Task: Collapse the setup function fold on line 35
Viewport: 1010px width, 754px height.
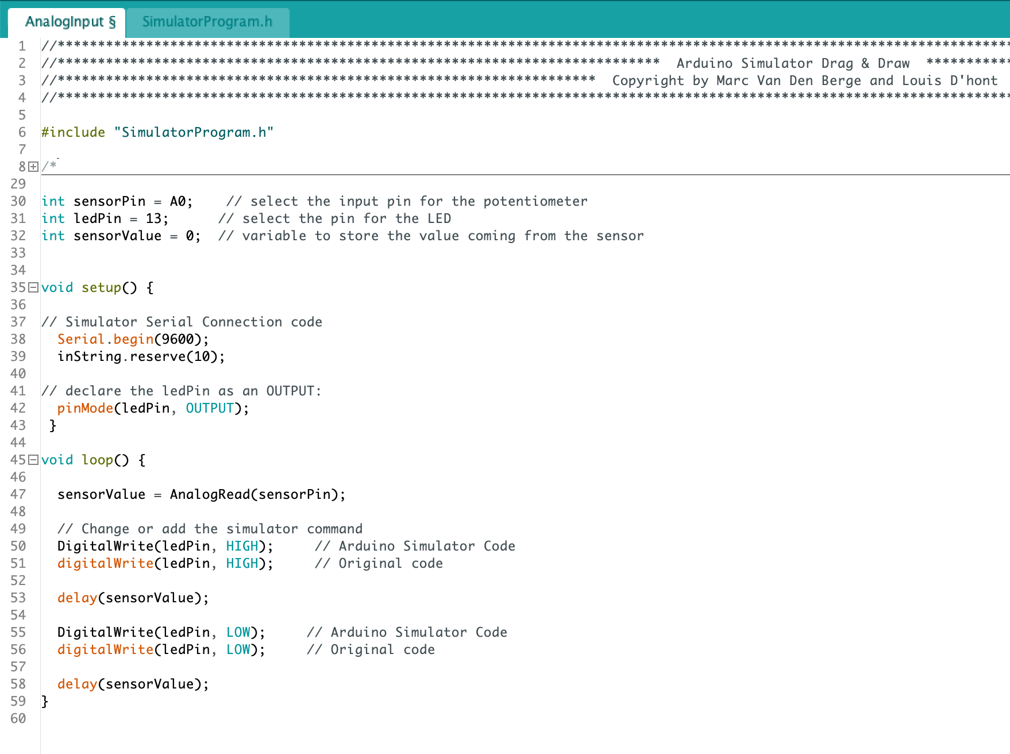Action: [x=34, y=287]
